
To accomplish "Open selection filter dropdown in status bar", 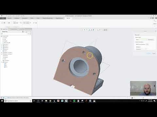I will [x=149, y=98].
